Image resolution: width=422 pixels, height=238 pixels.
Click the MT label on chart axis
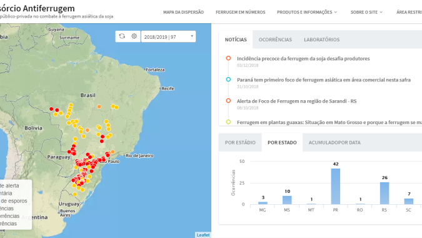click(311, 210)
